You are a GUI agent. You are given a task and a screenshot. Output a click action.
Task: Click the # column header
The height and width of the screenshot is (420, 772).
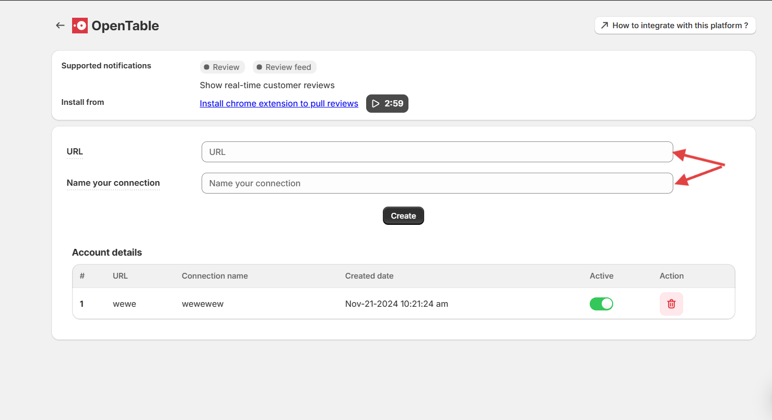coord(82,276)
